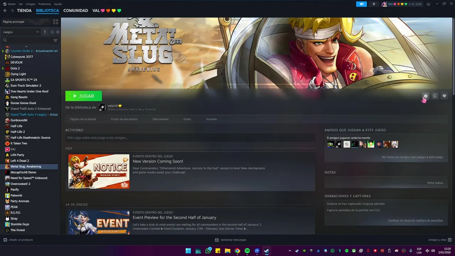The height and width of the screenshot is (256, 455).
Task: Open the Juegos collection dropdown
Action: tap(21, 32)
